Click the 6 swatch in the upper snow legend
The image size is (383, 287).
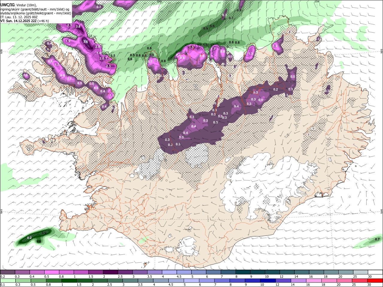coord(213,272)
